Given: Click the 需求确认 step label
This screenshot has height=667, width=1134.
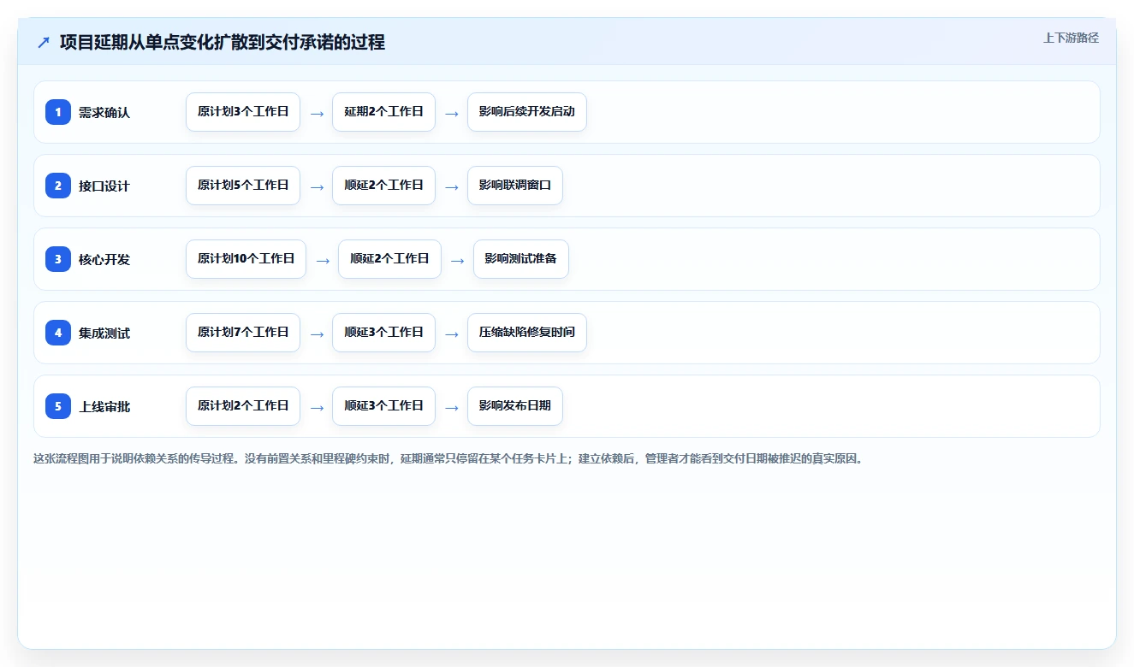Looking at the screenshot, I should click(x=104, y=112).
